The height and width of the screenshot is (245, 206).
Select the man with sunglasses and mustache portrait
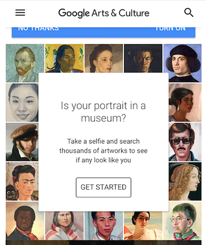[185, 142]
